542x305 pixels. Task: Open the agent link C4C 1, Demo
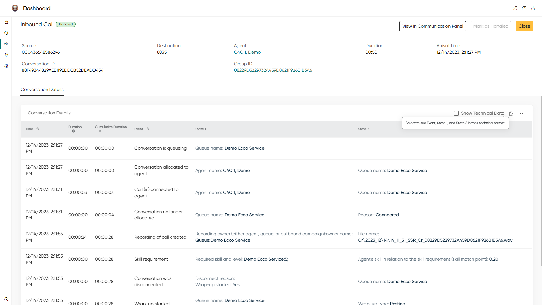[247, 52]
